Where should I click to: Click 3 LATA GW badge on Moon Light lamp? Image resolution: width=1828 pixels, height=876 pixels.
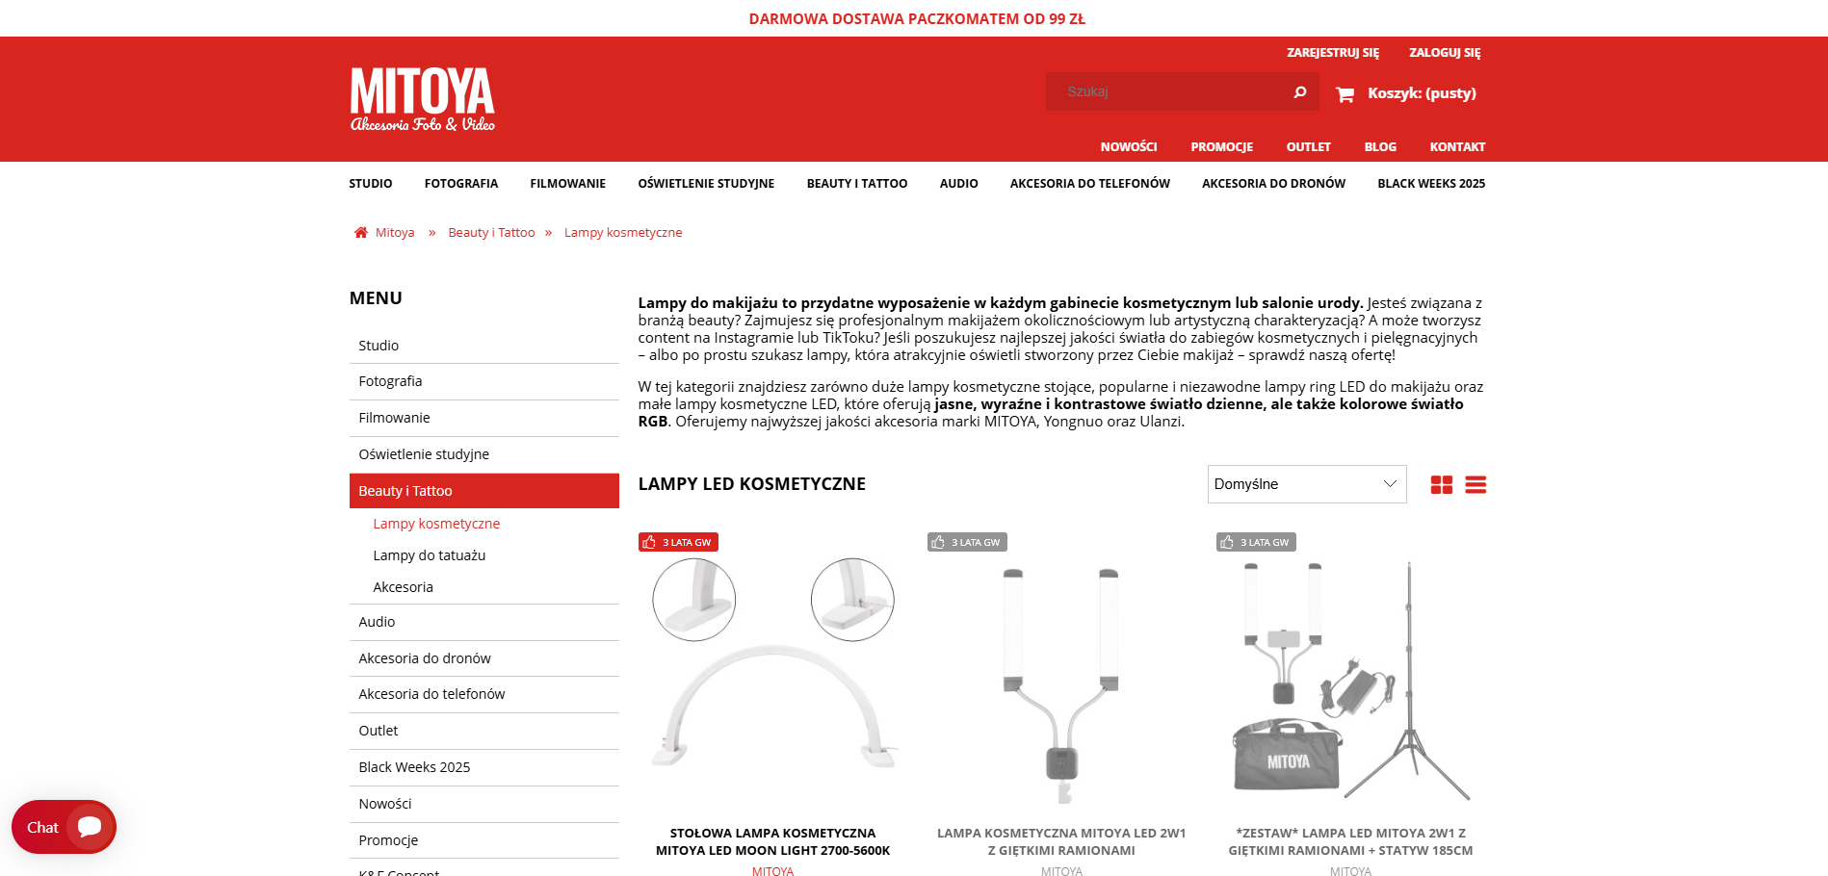coord(678,542)
